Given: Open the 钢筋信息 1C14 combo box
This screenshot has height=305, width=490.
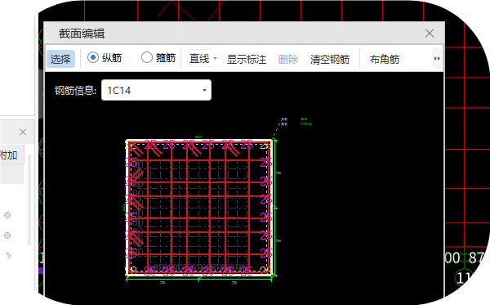Looking at the screenshot, I should pyautogui.click(x=156, y=90).
